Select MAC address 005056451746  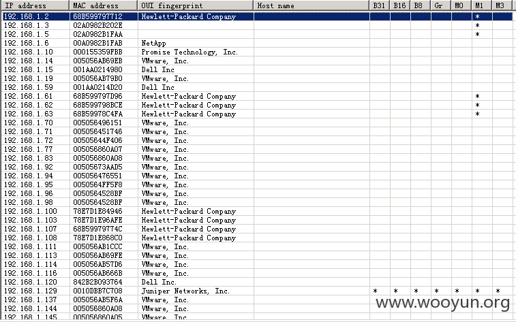[97, 132]
